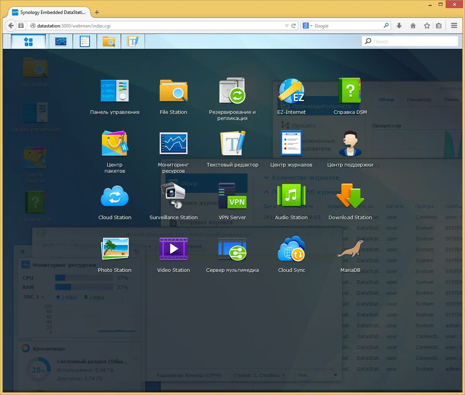Expand the Firefox menu with three bars
This screenshot has width=465, height=395.
pyautogui.click(x=454, y=26)
